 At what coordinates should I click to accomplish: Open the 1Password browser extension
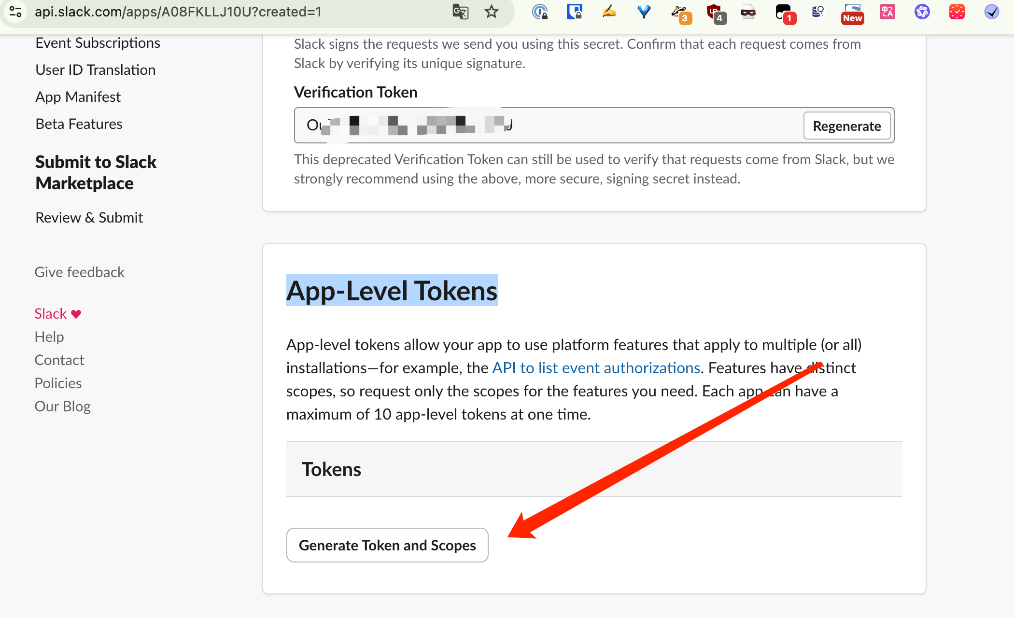click(574, 12)
